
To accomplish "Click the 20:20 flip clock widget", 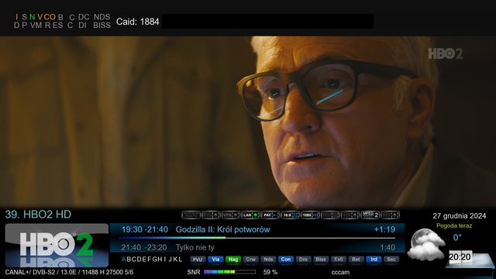I will (460, 257).
